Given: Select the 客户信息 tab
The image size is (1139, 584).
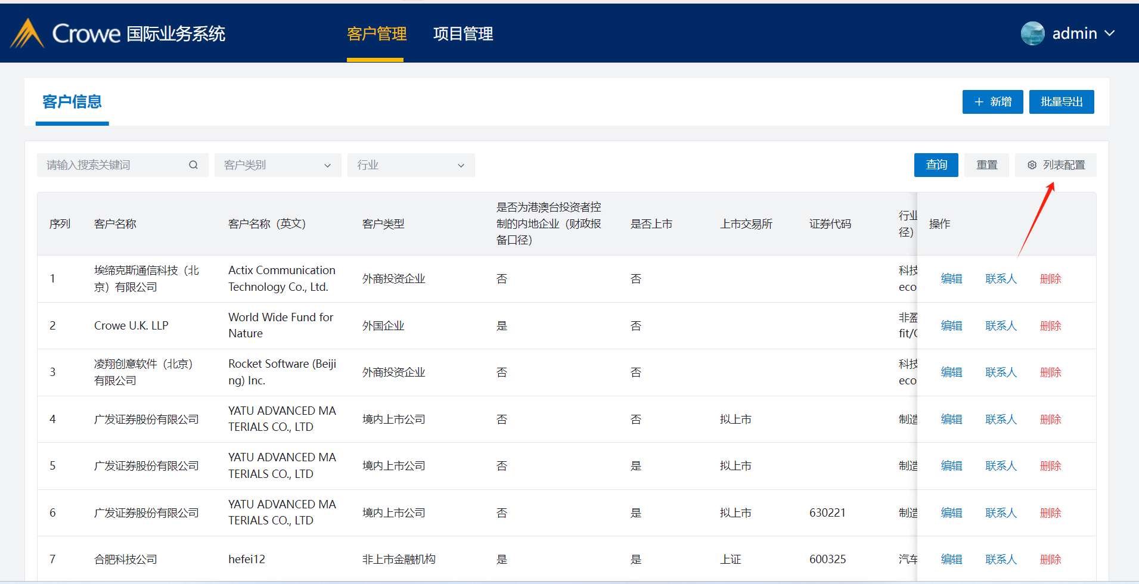Looking at the screenshot, I should coord(72,102).
